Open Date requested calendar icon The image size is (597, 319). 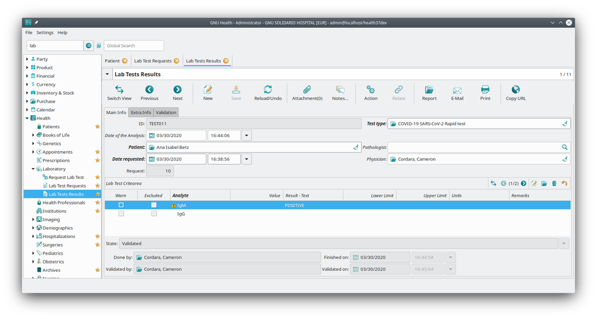click(x=152, y=159)
